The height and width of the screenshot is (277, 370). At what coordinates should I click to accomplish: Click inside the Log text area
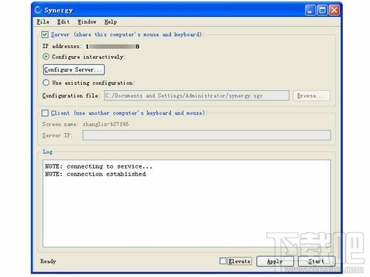point(186,203)
